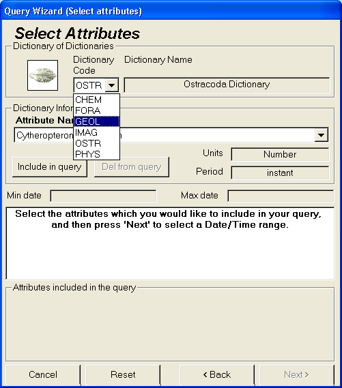342x388 pixels.
Task: Click the Reset button
Action: pos(123,374)
